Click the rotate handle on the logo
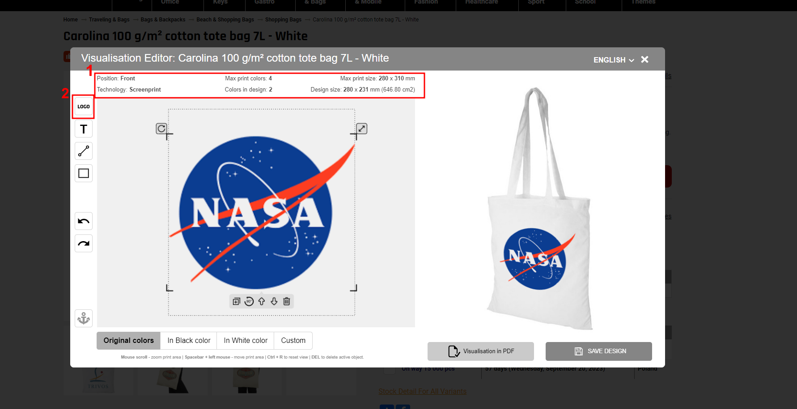 click(161, 129)
